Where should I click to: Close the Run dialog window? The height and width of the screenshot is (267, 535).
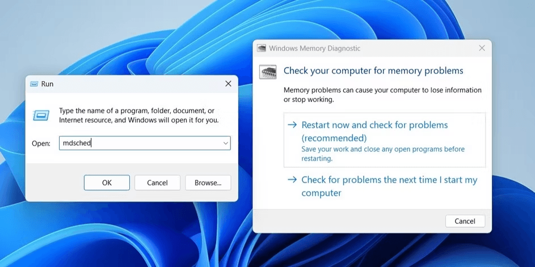coord(228,84)
